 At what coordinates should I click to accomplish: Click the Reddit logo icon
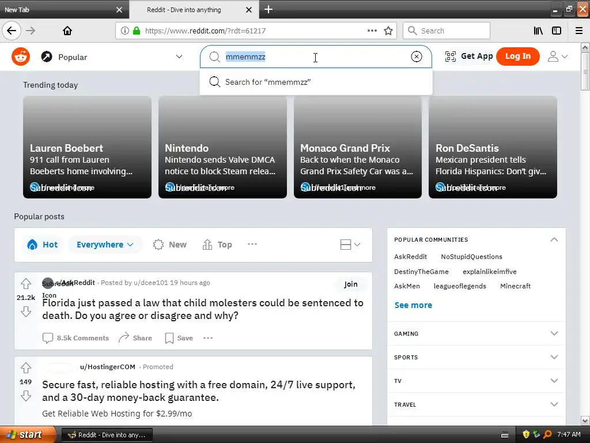tap(21, 57)
